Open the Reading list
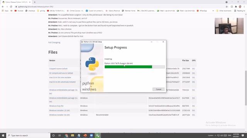 tap(240, 11)
